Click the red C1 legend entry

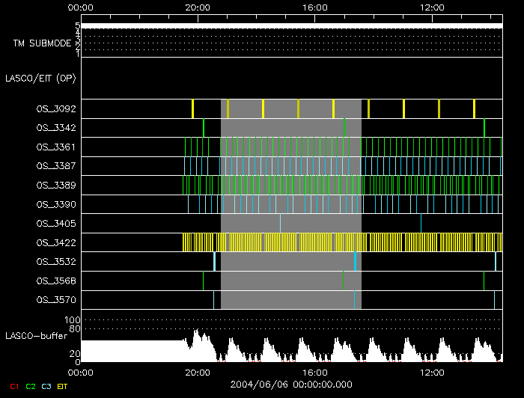point(14,386)
